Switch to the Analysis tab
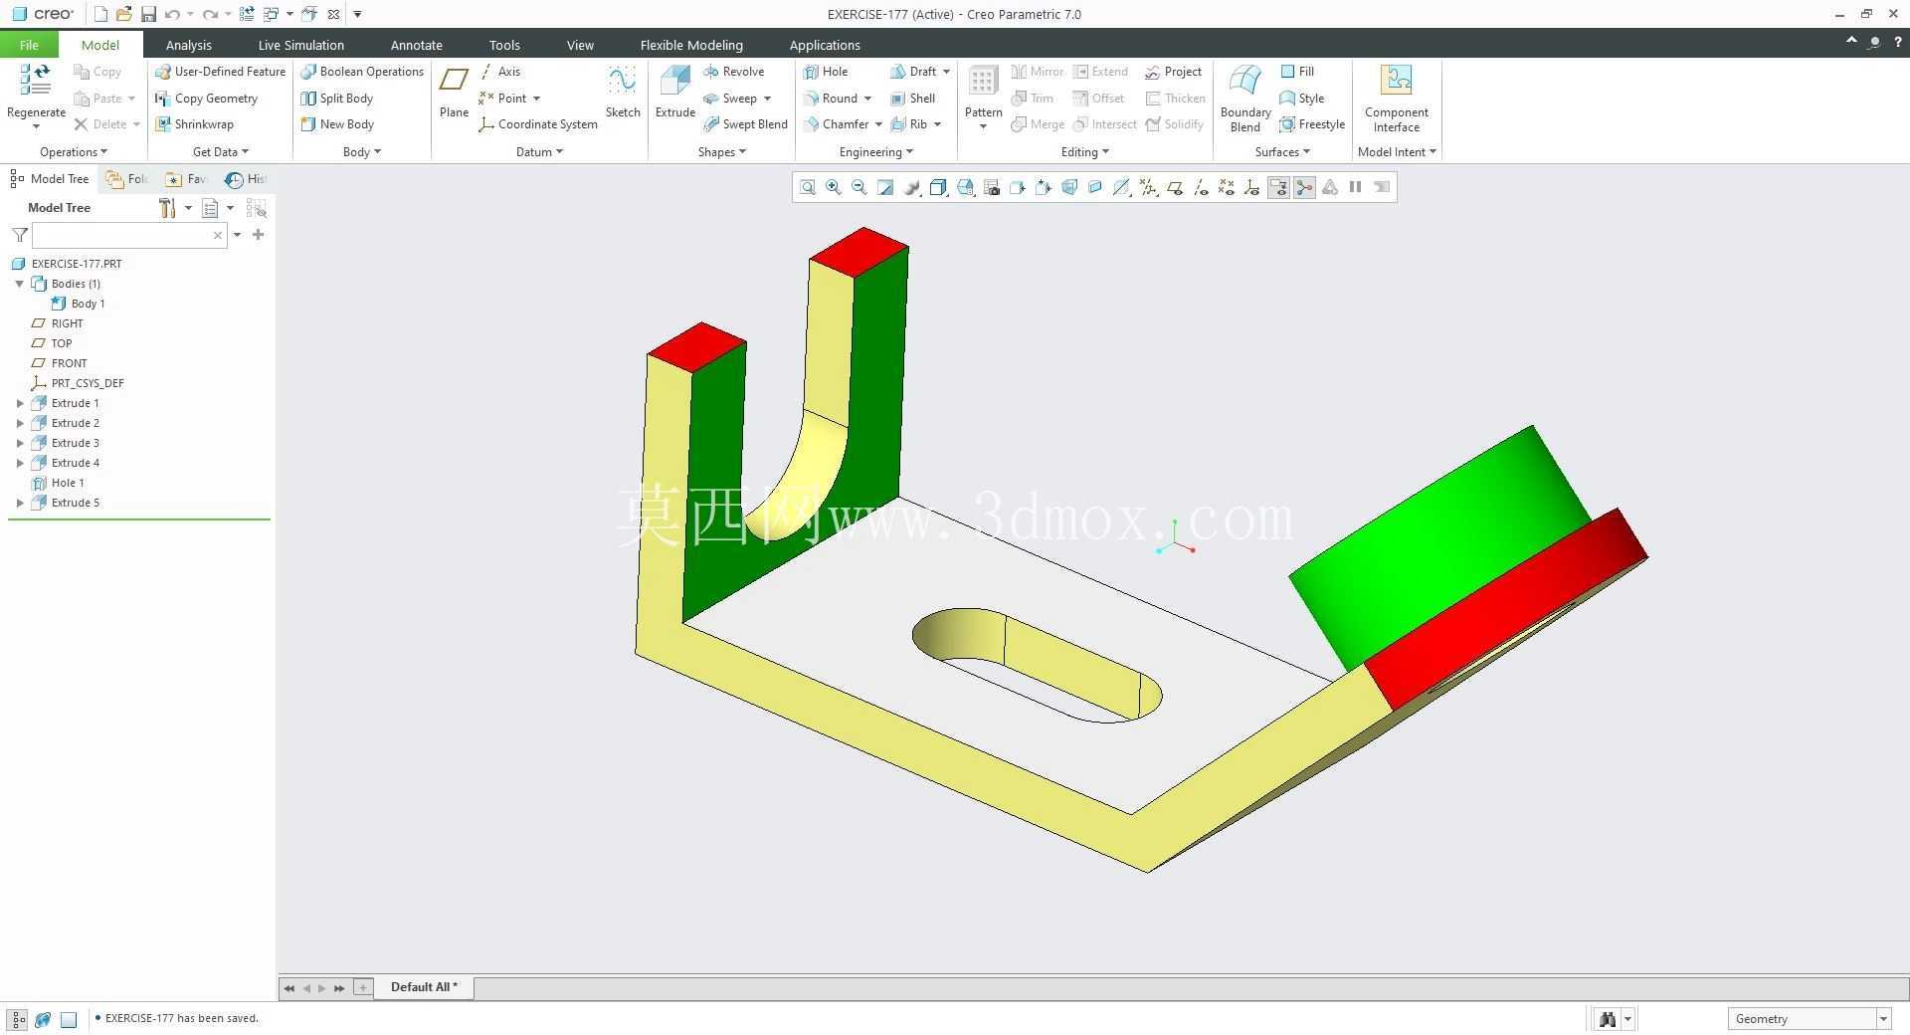The height and width of the screenshot is (1035, 1910). [x=188, y=45]
